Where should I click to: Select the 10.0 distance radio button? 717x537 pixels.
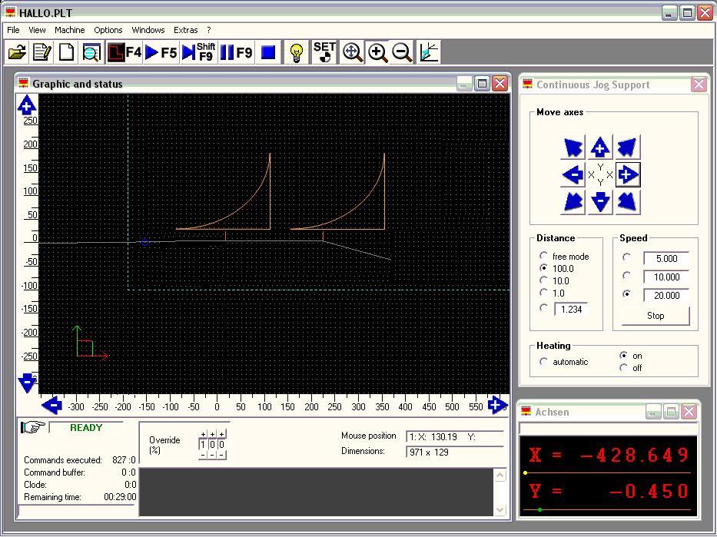(x=544, y=280)
